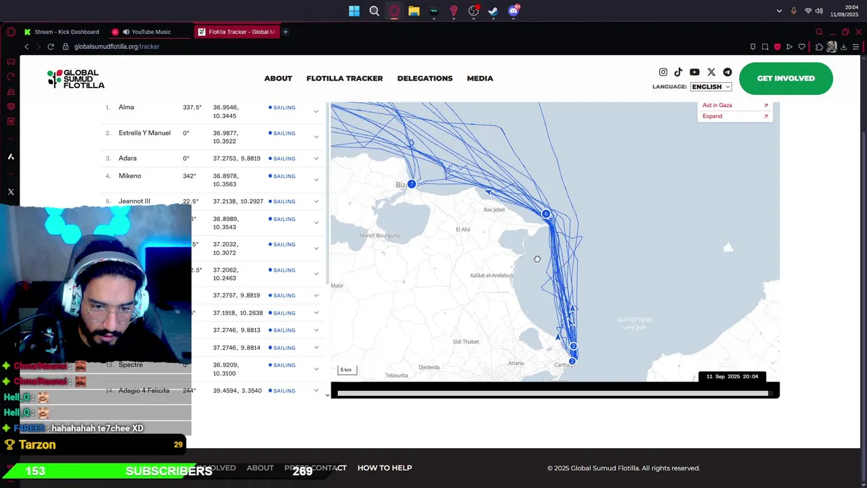Select the Flotilla Tracker browser tab
Screen dimensions: 867x488
[x=236, y=32]
